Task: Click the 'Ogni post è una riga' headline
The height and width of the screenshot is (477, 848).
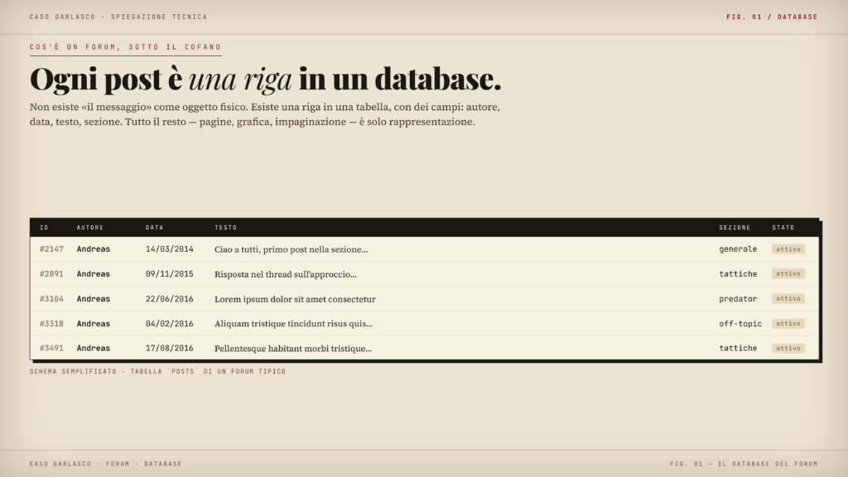Action: pos(266,79)
